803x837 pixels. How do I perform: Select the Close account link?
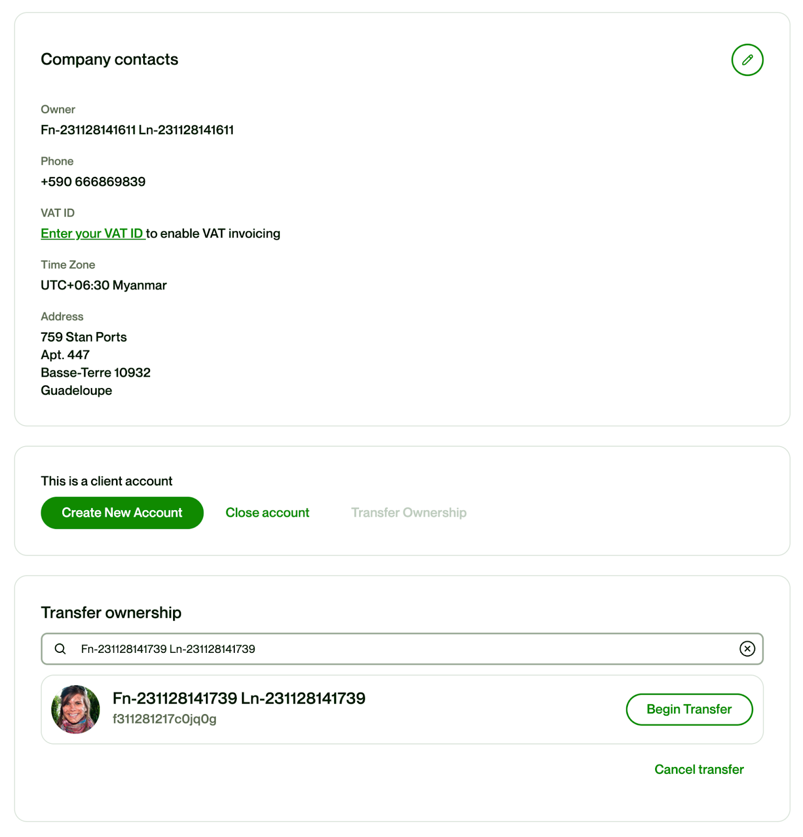point(267,513)
